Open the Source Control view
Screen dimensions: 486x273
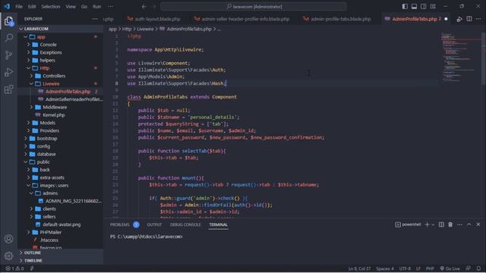coord(8,55)
